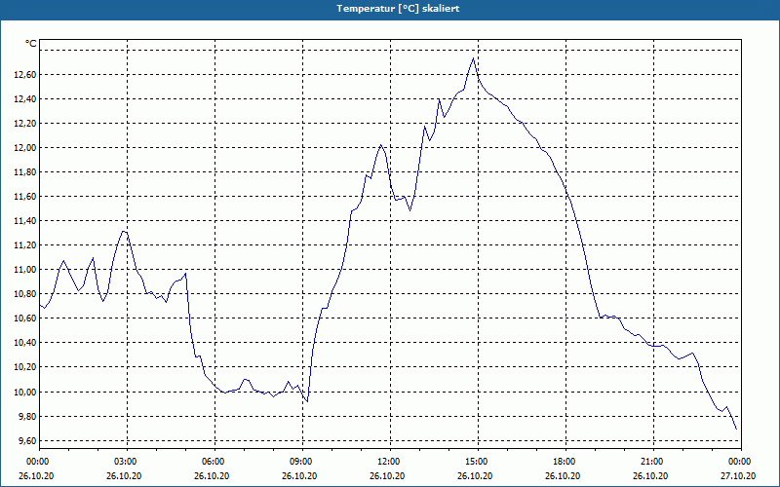Pick the 10,40 y-axis value
The height and width of the screenshot is (487, 780).
pos(25,343)
